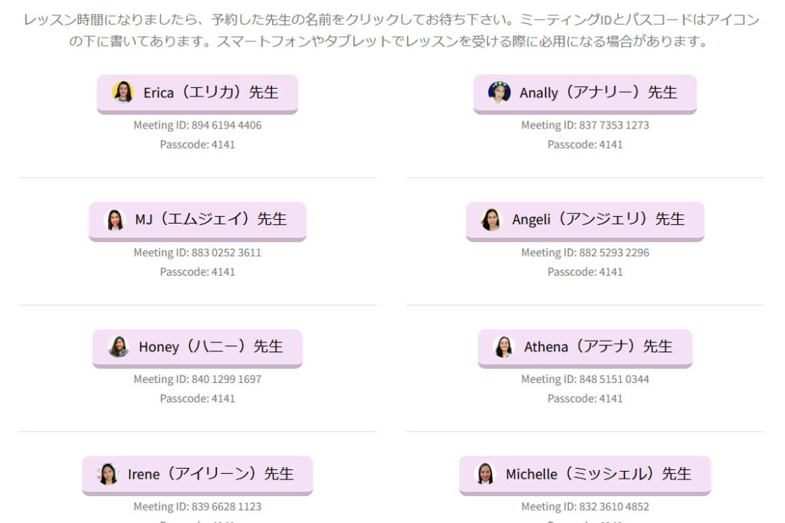Open Irene（アイリーン）先生 lesson button
This screenshot has width=785, height=523.
(x=211, y=474)
